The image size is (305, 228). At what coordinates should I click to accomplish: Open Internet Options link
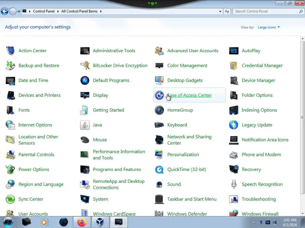pyautogui.click(x=35, y=125)
